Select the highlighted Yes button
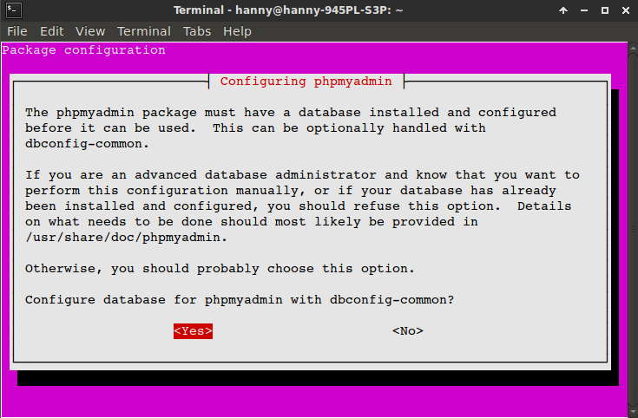The image size is (638, 418). pos(193,331)
